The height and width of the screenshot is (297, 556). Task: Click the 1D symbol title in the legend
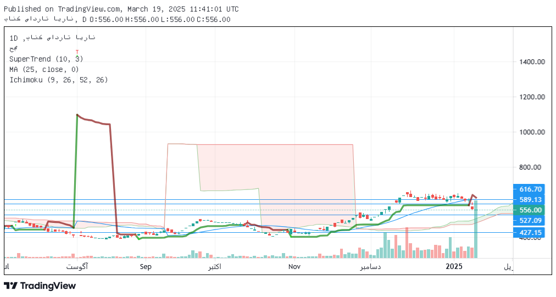(x=53, y=38)
